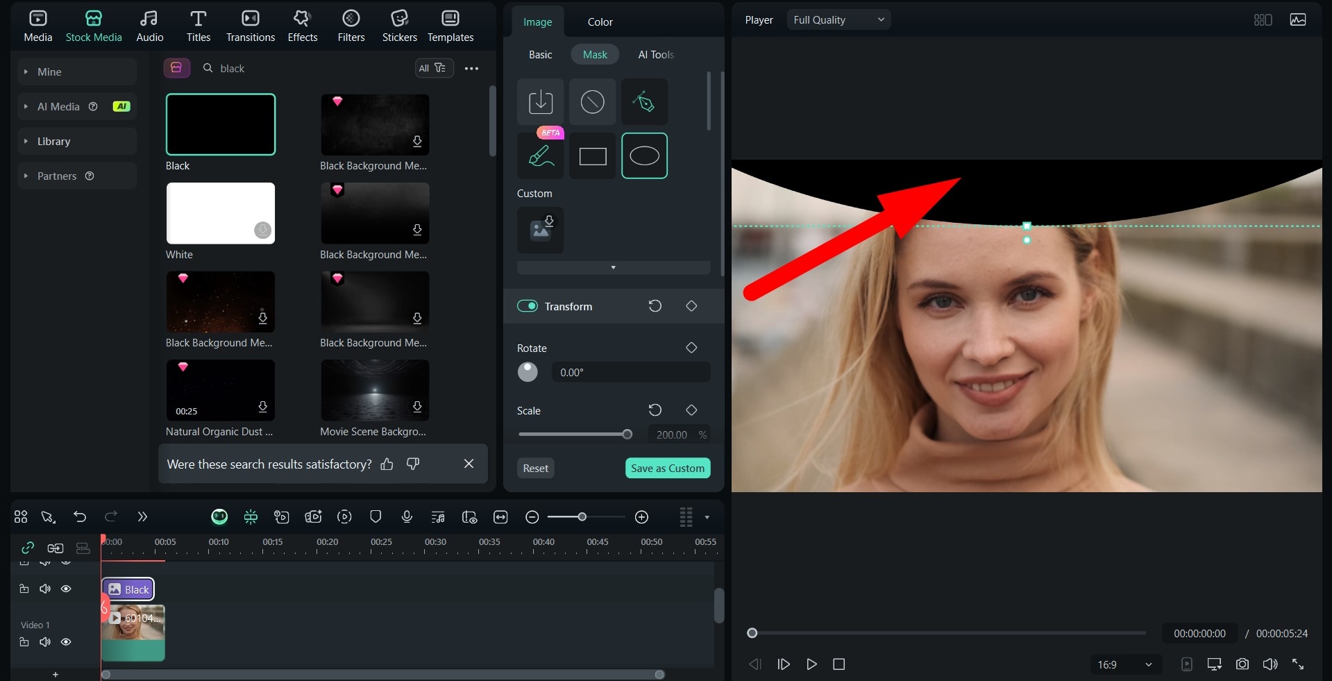Screen dimensions: 1332x681
Task: Open the Full Quality dropdown
Action: [838, 20]
